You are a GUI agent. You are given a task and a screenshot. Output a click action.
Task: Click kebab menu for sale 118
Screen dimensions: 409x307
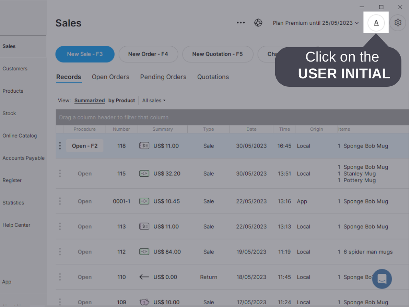tap(60, 146)
